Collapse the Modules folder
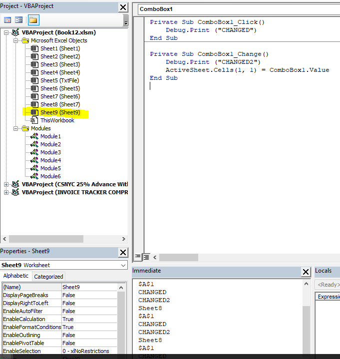The image size is (340, 359). pos(15,128)
